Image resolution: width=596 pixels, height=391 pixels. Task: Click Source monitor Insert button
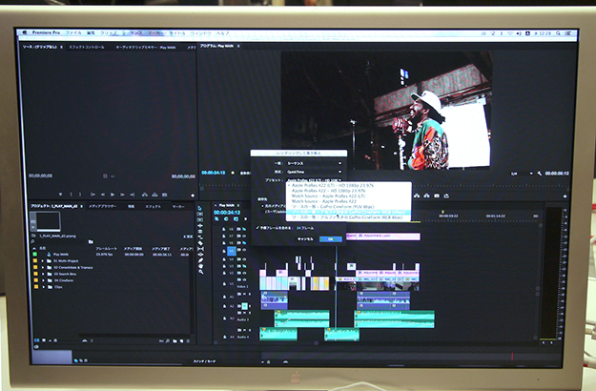pyautogui.click(x=144, y=195)
